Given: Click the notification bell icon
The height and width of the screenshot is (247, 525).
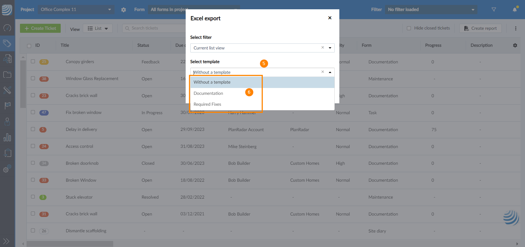Looking at the screenshot, I should 515,10.
